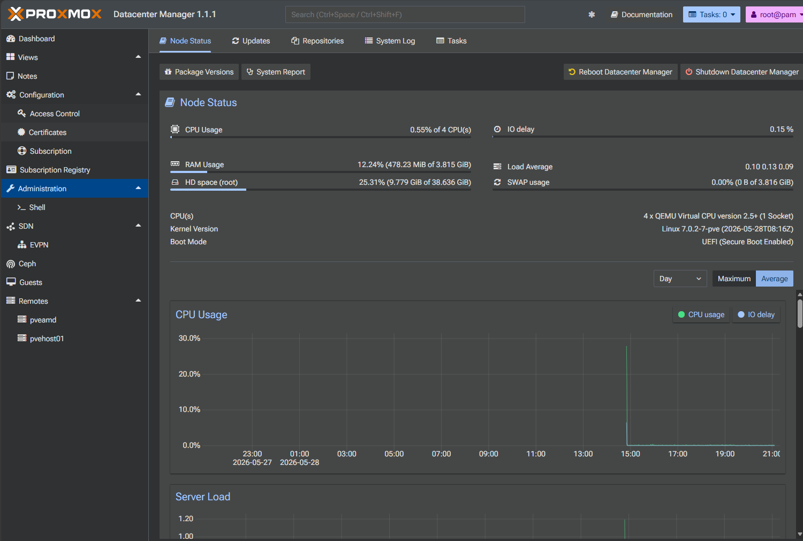
Task: Click the search input field
Action: click(405, 14)
